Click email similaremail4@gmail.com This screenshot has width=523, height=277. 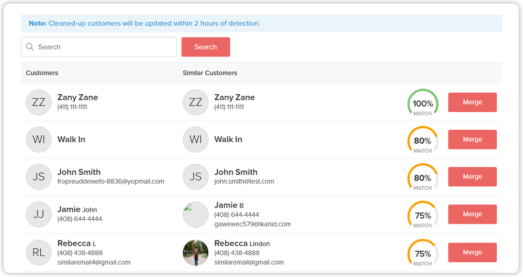94,263
